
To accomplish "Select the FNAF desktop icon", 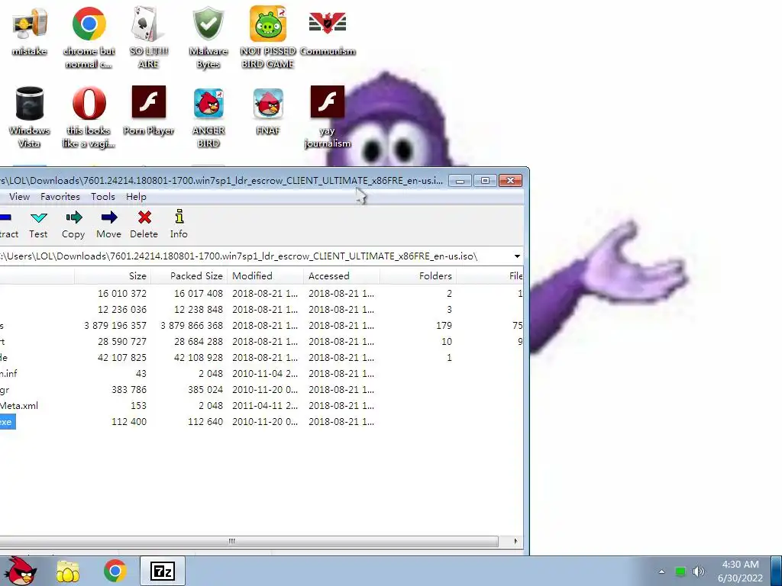I will 268,111.
